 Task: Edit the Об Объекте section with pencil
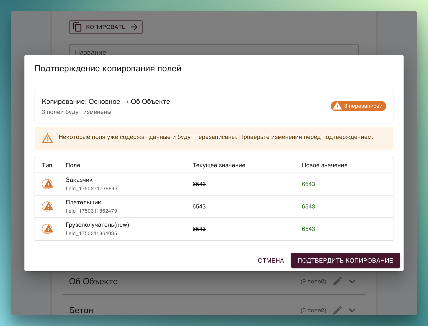337,281
